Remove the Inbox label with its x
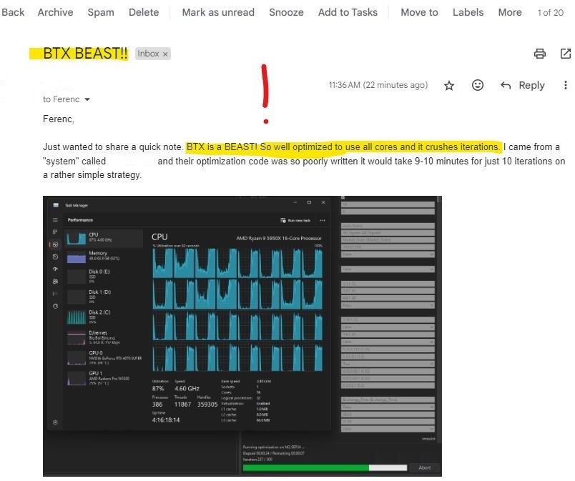 165,54
